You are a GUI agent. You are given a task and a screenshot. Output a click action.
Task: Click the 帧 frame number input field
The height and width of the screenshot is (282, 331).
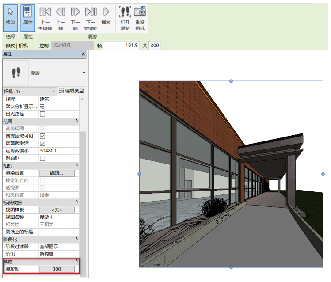pyautogui.click(x=122, y=45)
